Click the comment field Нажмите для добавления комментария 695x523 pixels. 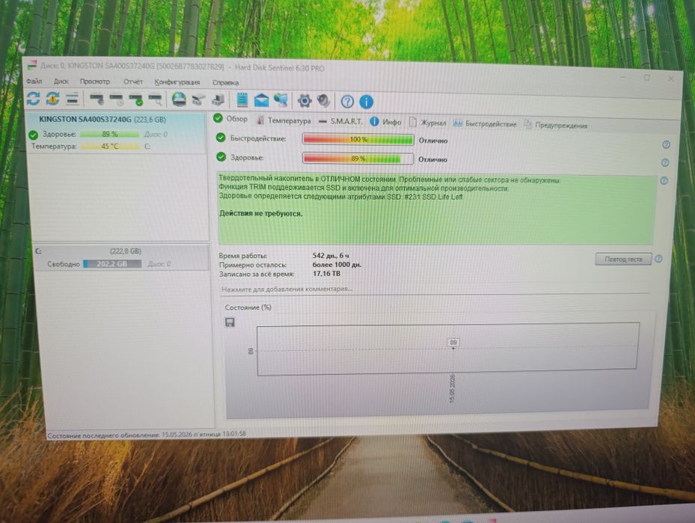(435, 289)
